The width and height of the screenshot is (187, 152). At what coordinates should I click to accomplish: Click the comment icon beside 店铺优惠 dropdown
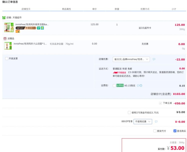point(154,59)
